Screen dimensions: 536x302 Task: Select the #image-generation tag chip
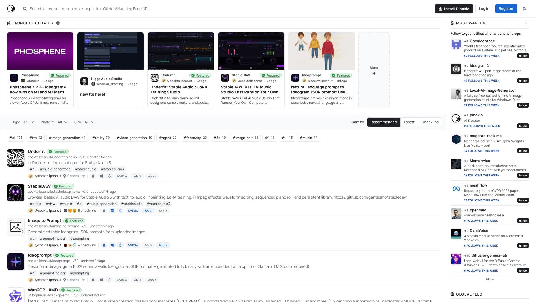67,138
